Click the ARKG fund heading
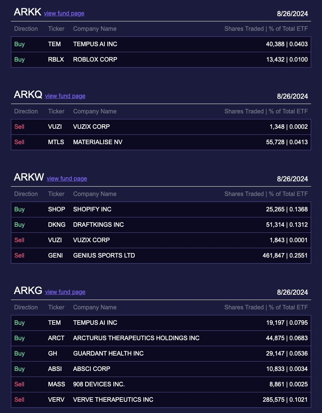Screen dimensions: 322x413 point(28,291)
